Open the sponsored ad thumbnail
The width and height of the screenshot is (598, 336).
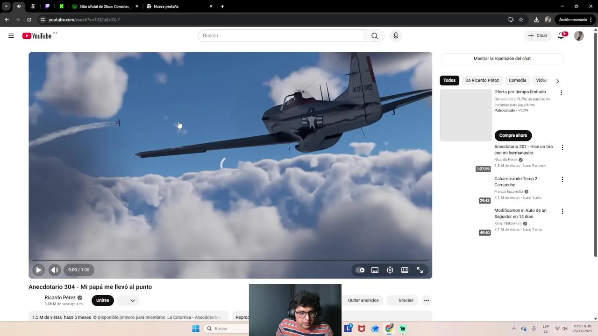click(466, 115)
